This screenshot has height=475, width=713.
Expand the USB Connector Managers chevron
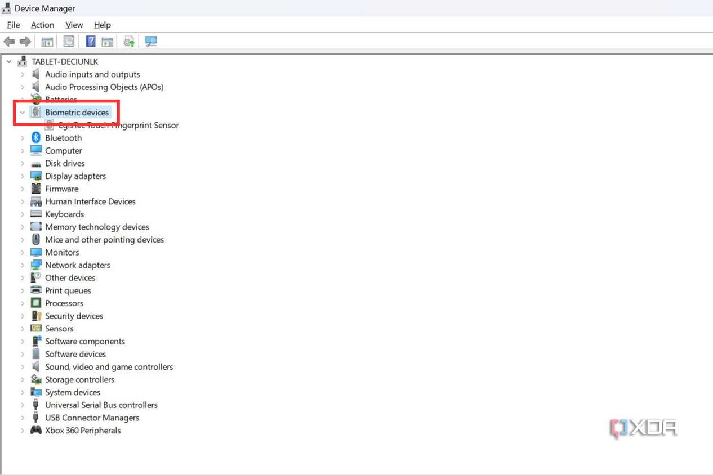[23, 418]
